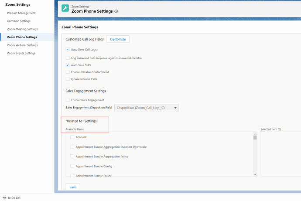The width and height of the screenshot is (301, 201).
Task: Open Sales Engagement Disposition Field dropdown
Action: (x=147, y=108)
